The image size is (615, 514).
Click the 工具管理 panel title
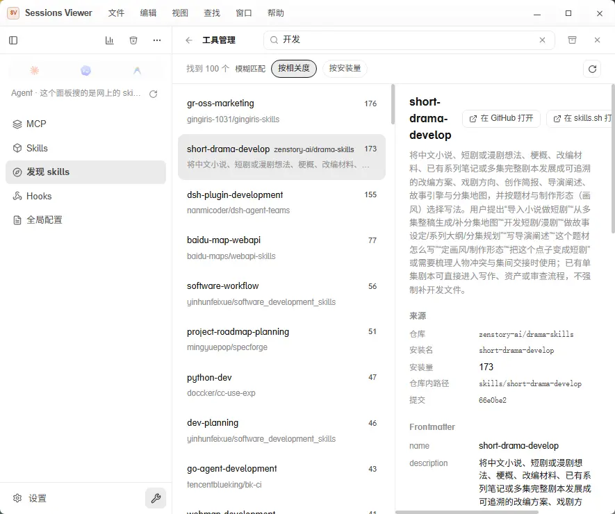(219, 40)
